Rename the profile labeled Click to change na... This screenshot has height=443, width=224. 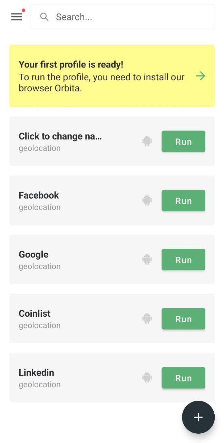(x=60, y=136)
